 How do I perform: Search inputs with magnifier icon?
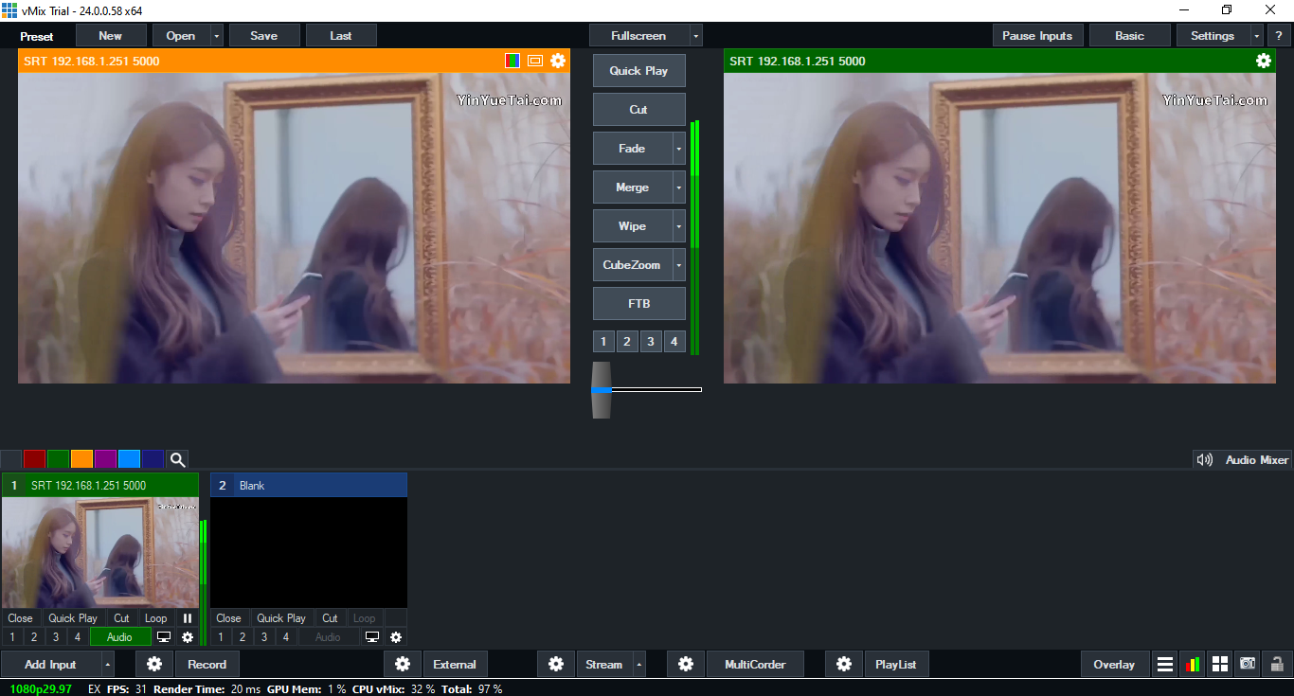pyautogui.click(x=177, y=459)
